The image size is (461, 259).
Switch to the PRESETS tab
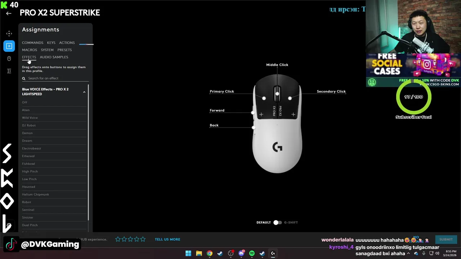pos(64,50)
